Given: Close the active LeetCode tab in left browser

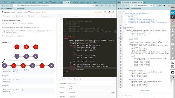Looking at the screenshot, I should click(68, 2).
